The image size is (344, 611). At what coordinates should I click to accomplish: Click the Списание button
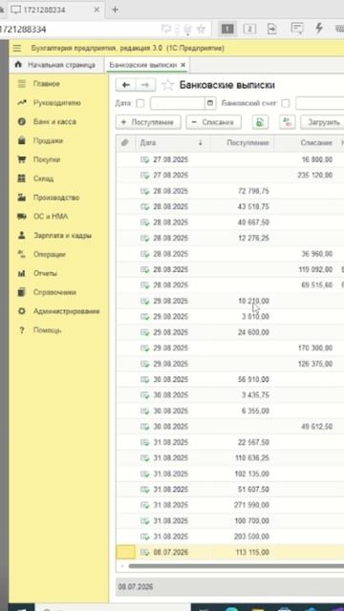[213, 122]
